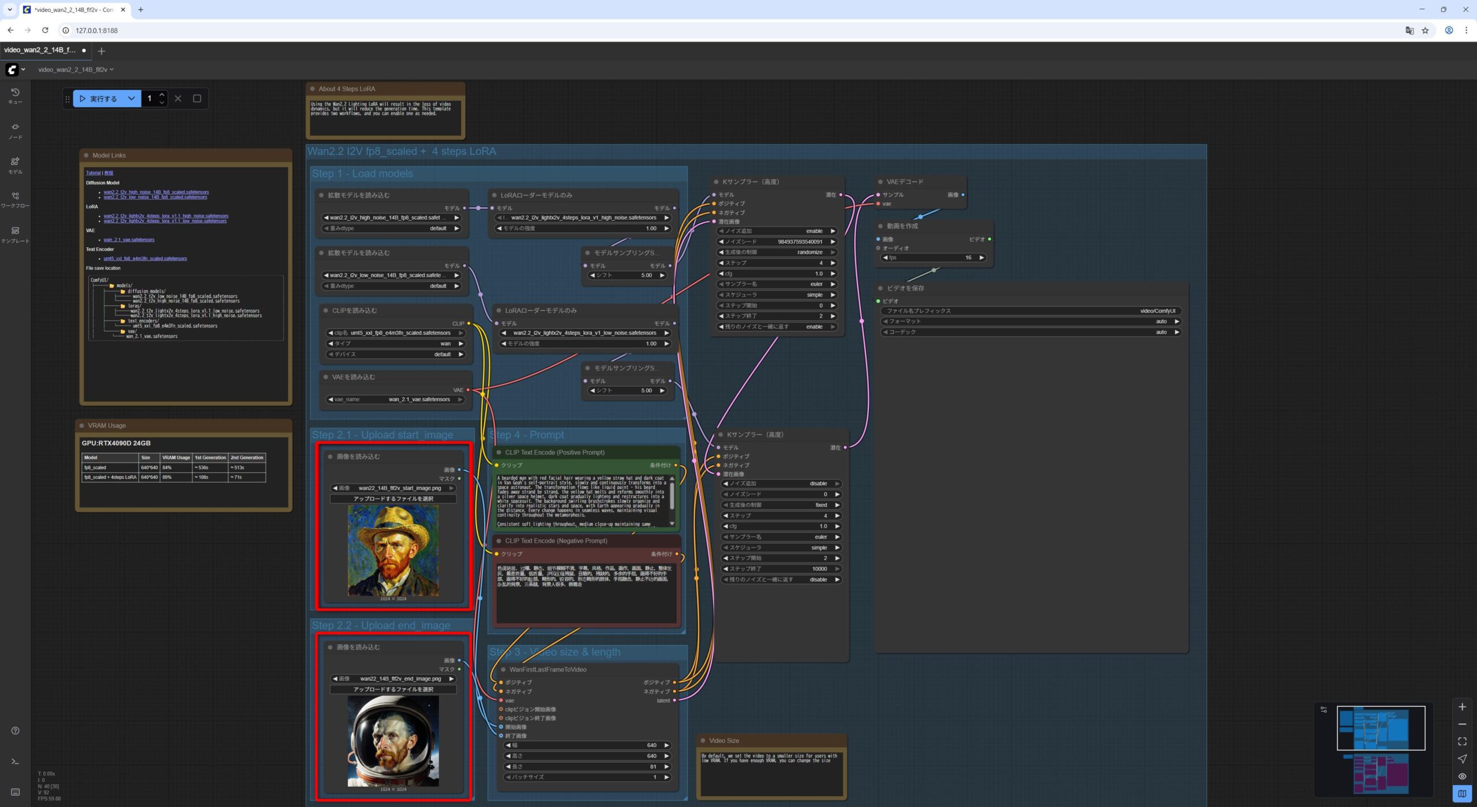
Task: Toggle ノイズ追加 disable in the lower Kサンプラー
Action: pos(782,484)
